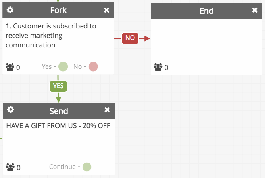Click the HAVE A GIFT FROM US email title
This screenshot has width=265, height=178.
point(58,126)
